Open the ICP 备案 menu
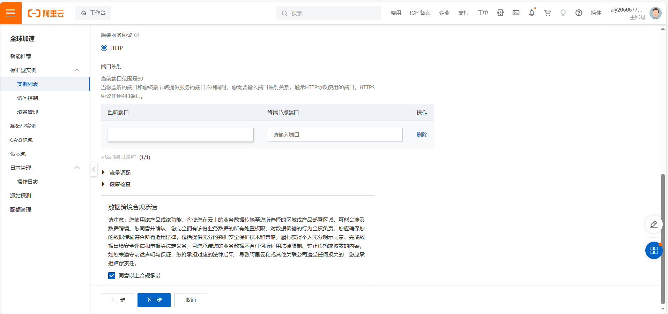The width and height of the screenshot is (668, 314). coord(420,13)
